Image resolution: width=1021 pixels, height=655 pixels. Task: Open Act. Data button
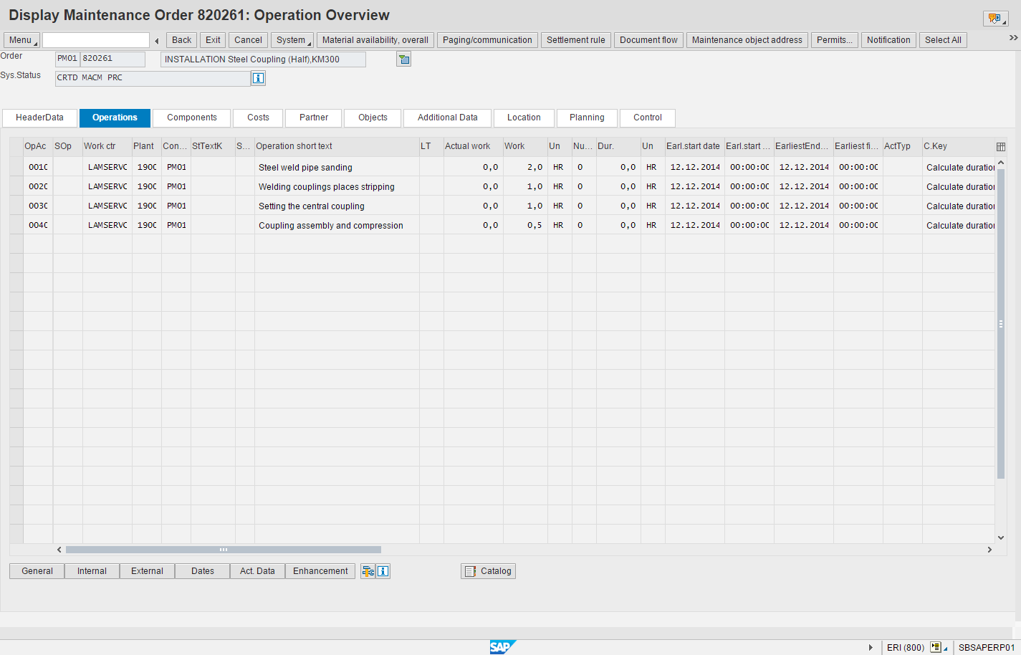257,571
